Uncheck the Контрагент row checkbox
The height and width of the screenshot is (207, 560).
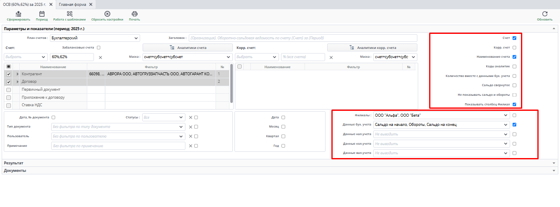(x=9, y=74)
